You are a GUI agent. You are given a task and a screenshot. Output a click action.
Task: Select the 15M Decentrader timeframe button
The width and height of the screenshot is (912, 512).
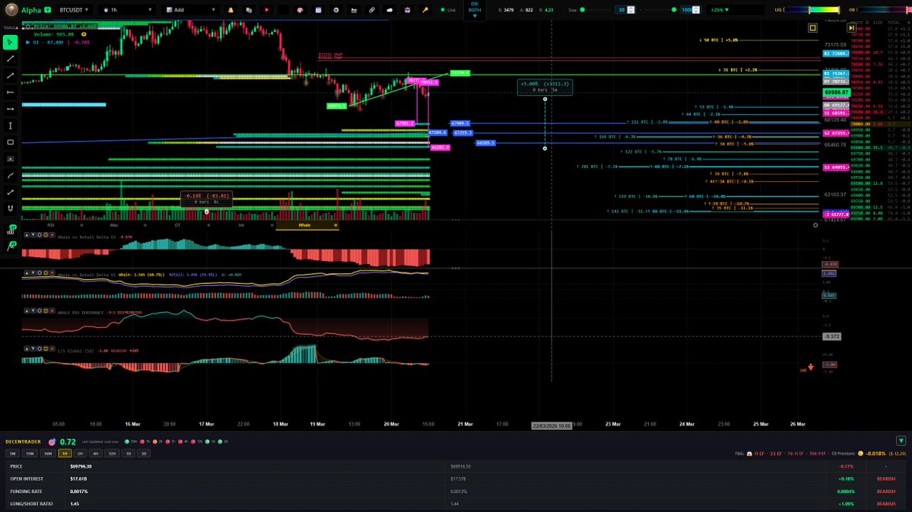(30, 453)
